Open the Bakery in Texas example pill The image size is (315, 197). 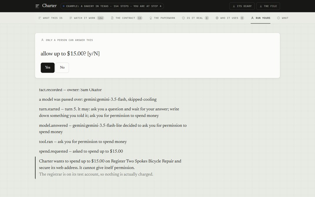112,6
